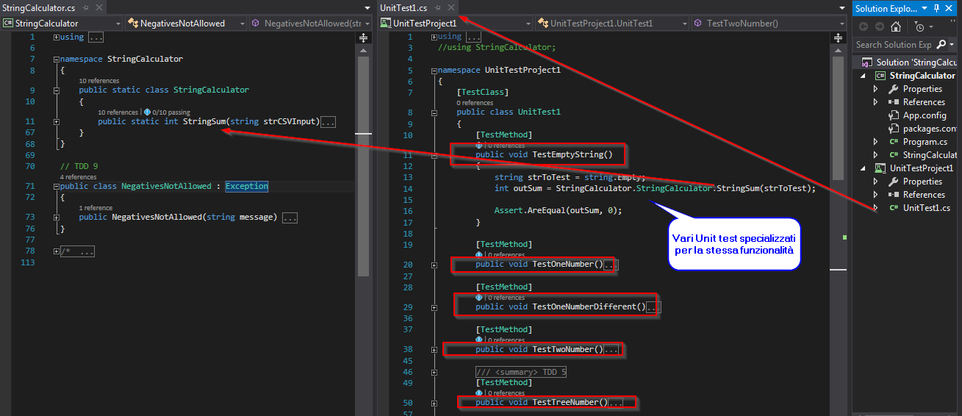
Task: Click '4 references' CodeLens above NegativesNotAllowed class
Action: pyautogui.click(x=78, y=177)
